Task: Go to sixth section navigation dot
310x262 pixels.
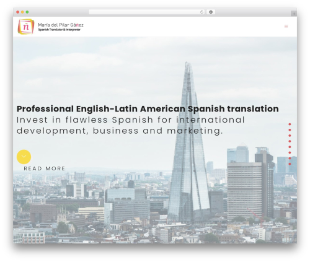Action: point(290,152)
